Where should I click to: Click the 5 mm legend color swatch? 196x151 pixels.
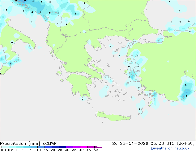click(x=34, y=147)
